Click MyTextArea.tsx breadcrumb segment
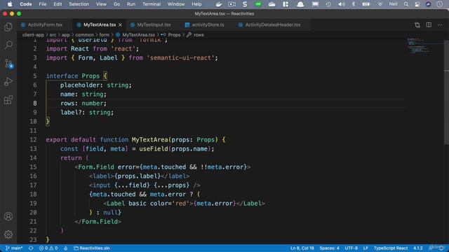Screen dimensions: 449x252 (138, 35)
